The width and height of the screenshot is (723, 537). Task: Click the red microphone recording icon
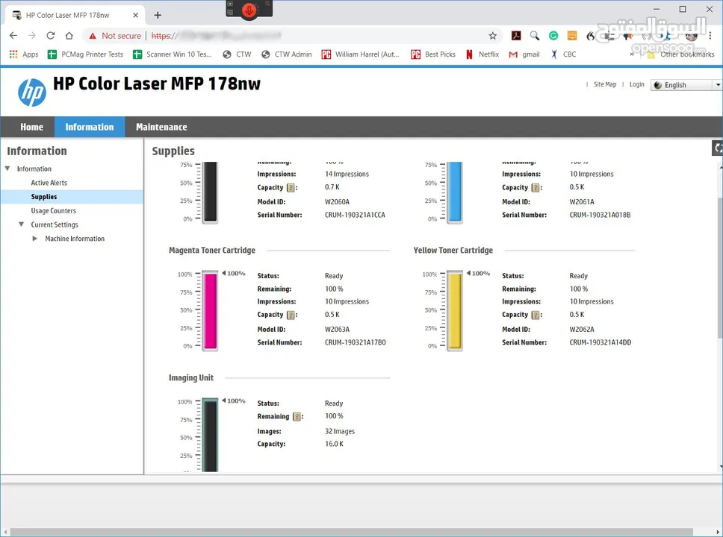249,9
